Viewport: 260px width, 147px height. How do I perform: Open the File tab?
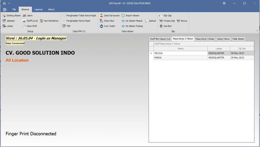pyautogui.click(x=14, y=9)
